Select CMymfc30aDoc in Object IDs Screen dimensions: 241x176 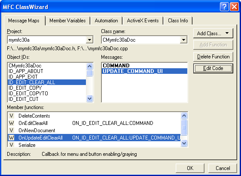tap(47, 66)
